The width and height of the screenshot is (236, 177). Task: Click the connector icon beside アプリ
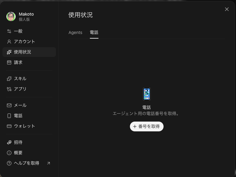click(9, 89)
